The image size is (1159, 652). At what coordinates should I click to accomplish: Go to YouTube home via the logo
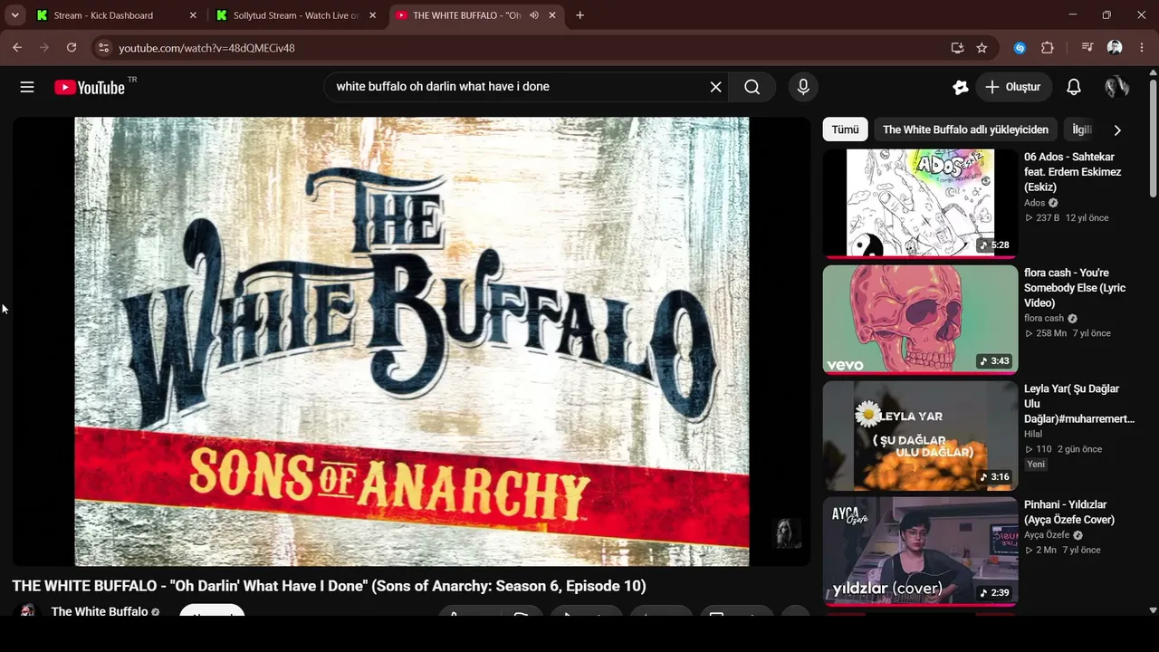90,87
